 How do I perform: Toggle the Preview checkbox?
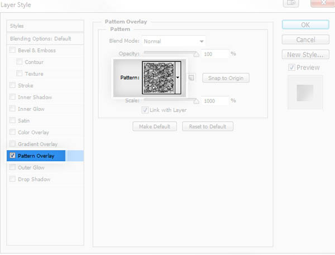click(292, 68)
